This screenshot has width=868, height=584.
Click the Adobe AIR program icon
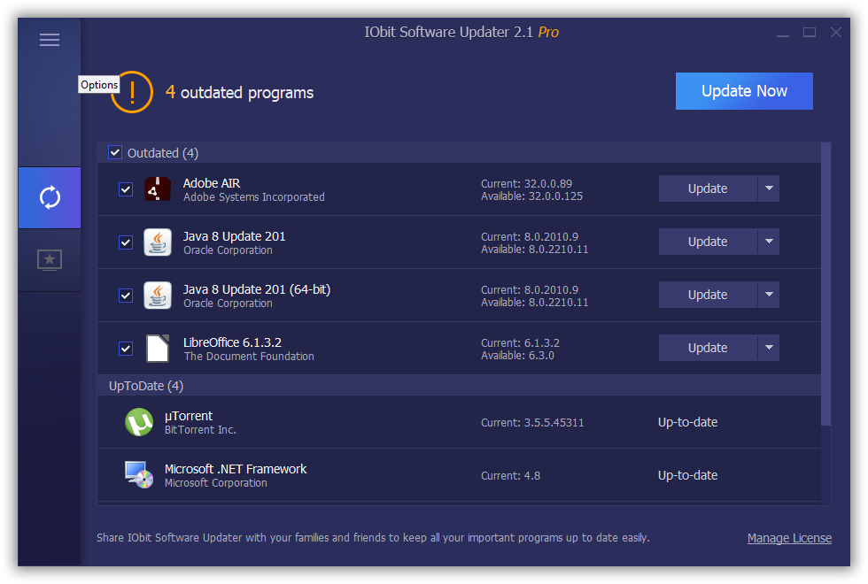pyautogui.click(x=158, y=189)
